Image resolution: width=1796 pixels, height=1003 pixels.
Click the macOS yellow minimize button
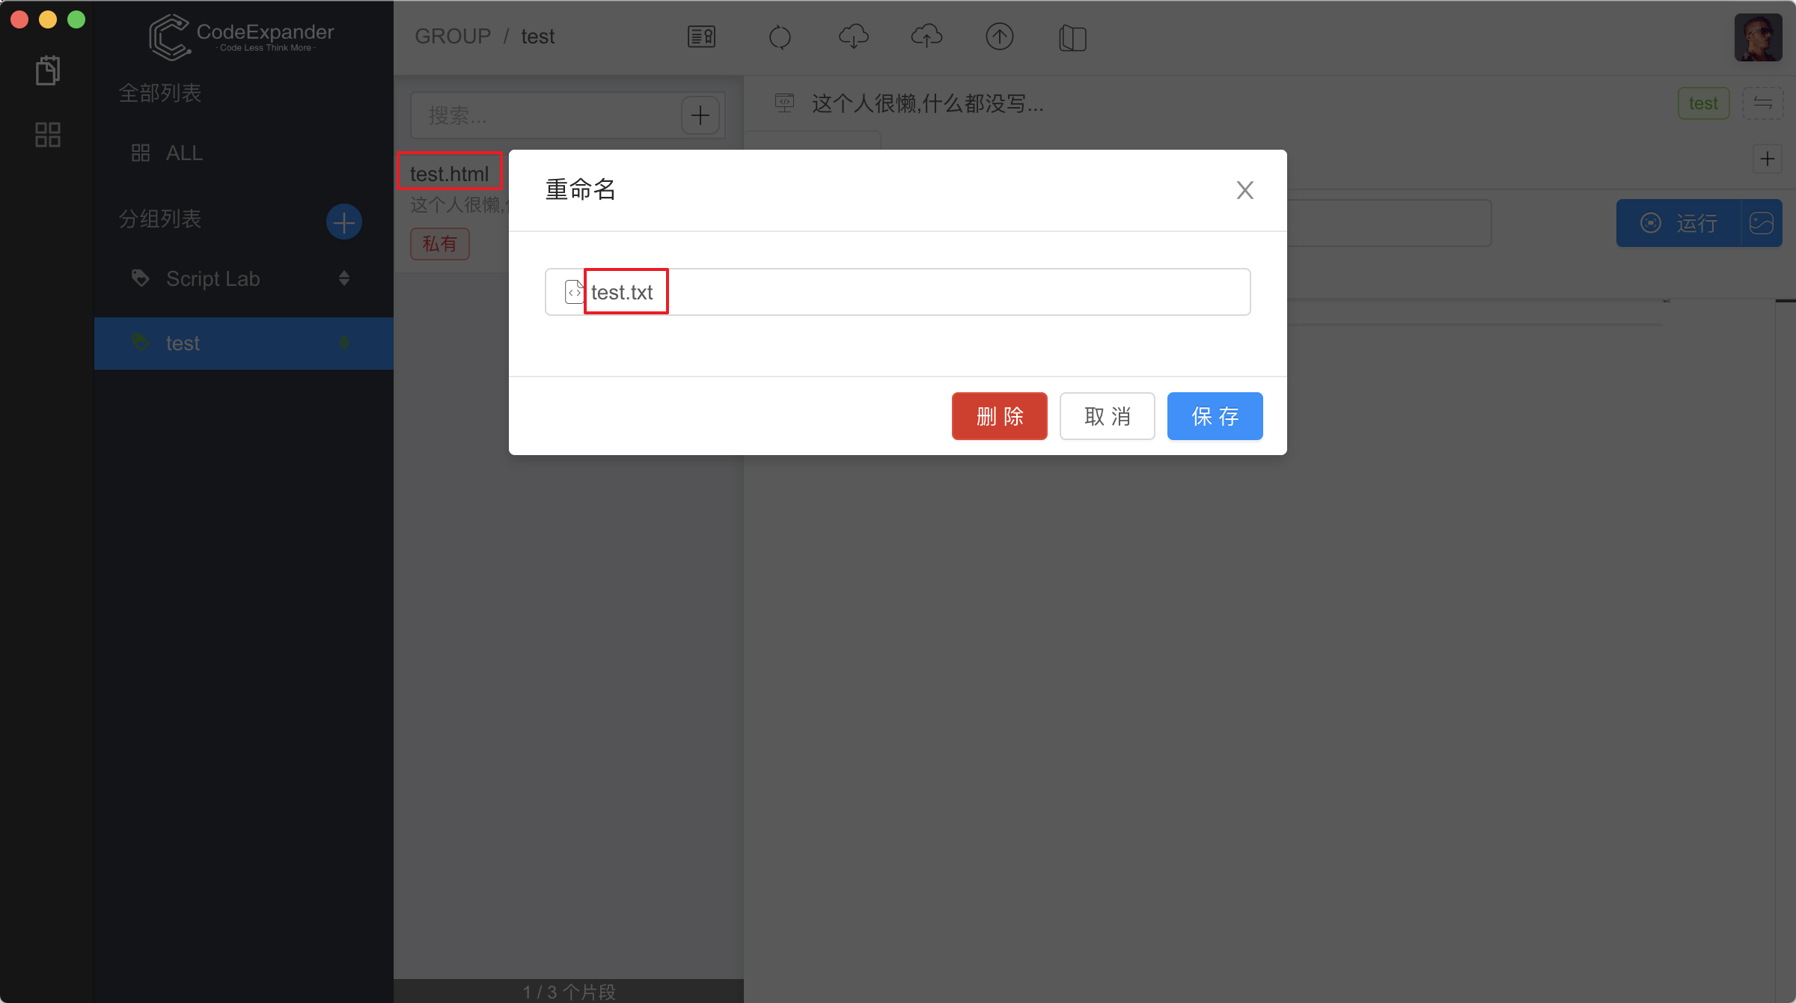pyautogui.click(x=48, y=19)
